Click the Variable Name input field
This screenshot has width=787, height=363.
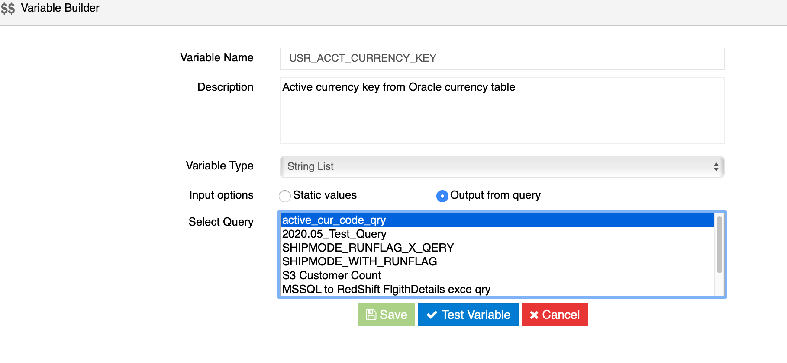(x=502, y=59)
